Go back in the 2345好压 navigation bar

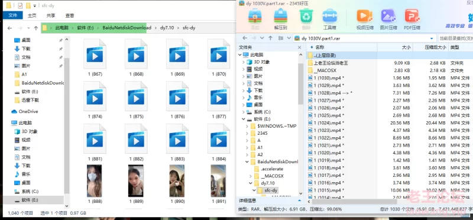(x=245, y=38)
